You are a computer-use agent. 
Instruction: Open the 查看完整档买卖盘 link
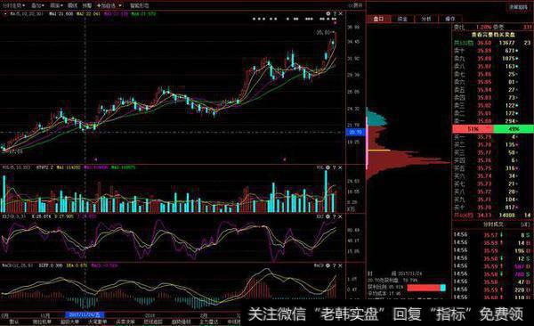coord(493,35)
